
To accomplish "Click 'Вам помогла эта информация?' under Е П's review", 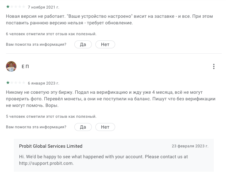I will (36, 127).
